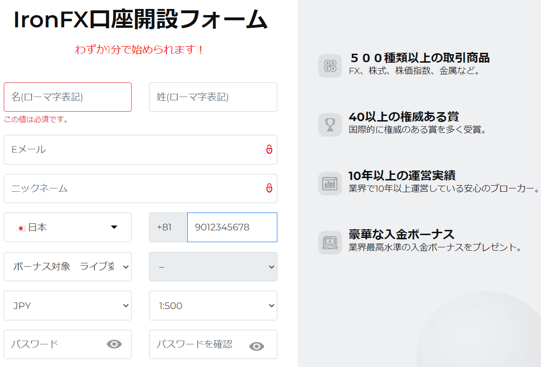Select the Eメール input field
This screenshot has width=541, height=367.
point(132,150)
